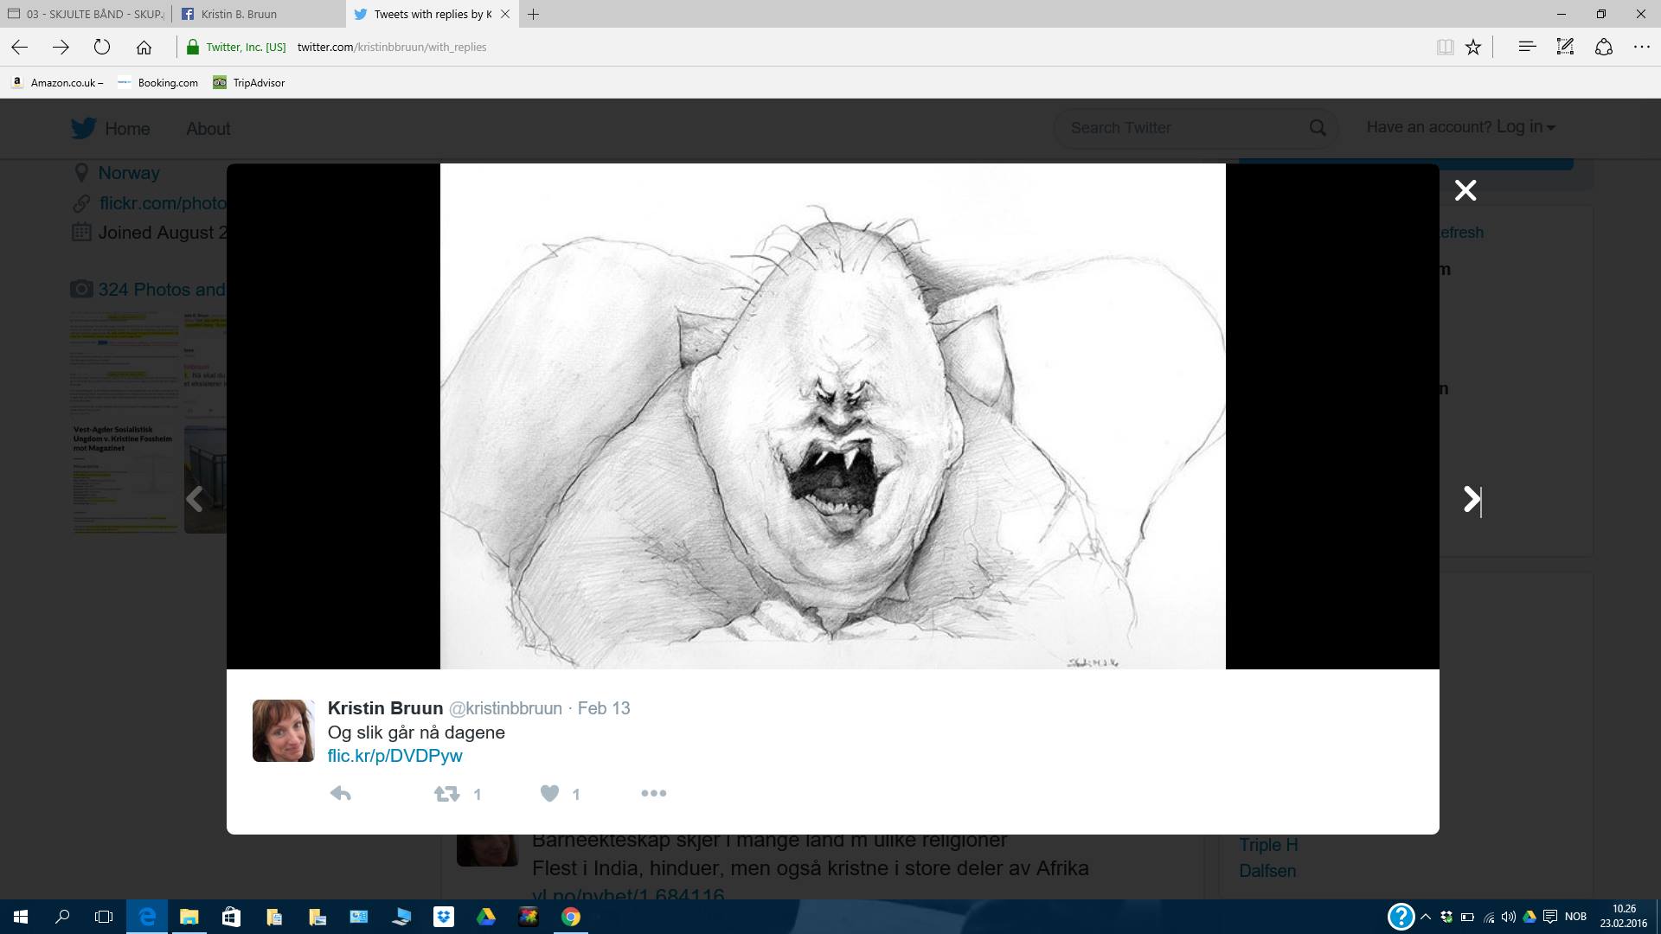Open the TripAdvisor bookmark
The width and height of the screenshot is (1661, 934).
pos(249,83)
